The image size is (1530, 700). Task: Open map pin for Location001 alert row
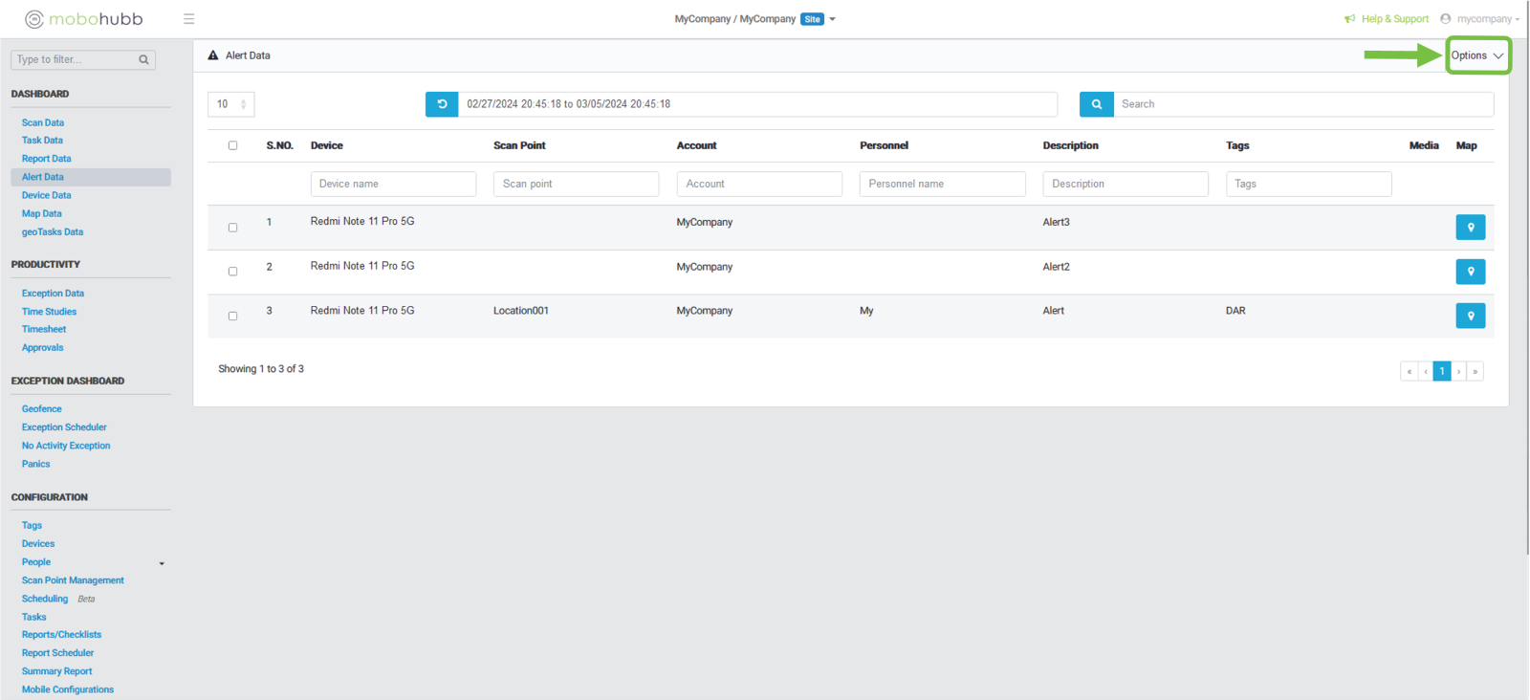click(1470, 316)
